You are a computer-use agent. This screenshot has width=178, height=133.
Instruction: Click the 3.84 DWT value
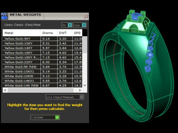click(x=63, y=48)
